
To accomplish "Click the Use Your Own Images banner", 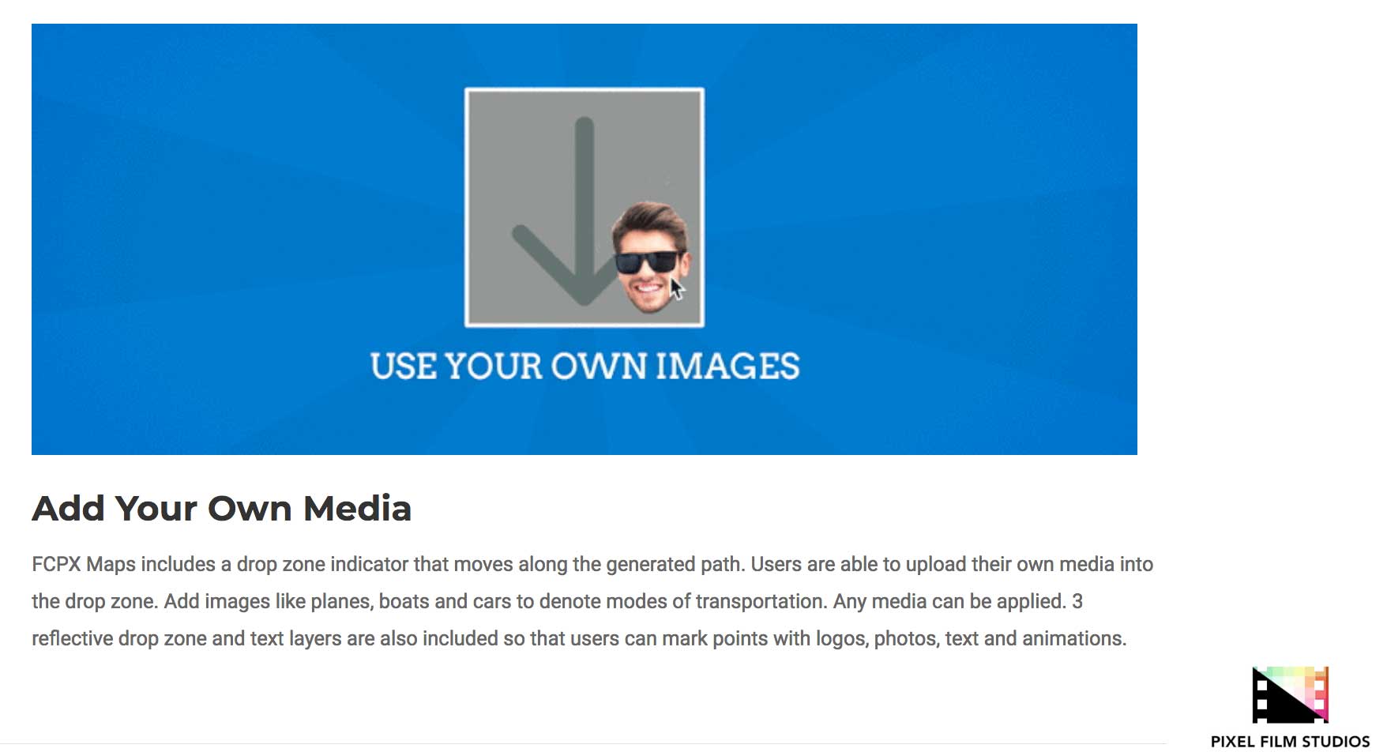I will click(x=584, y=239).
